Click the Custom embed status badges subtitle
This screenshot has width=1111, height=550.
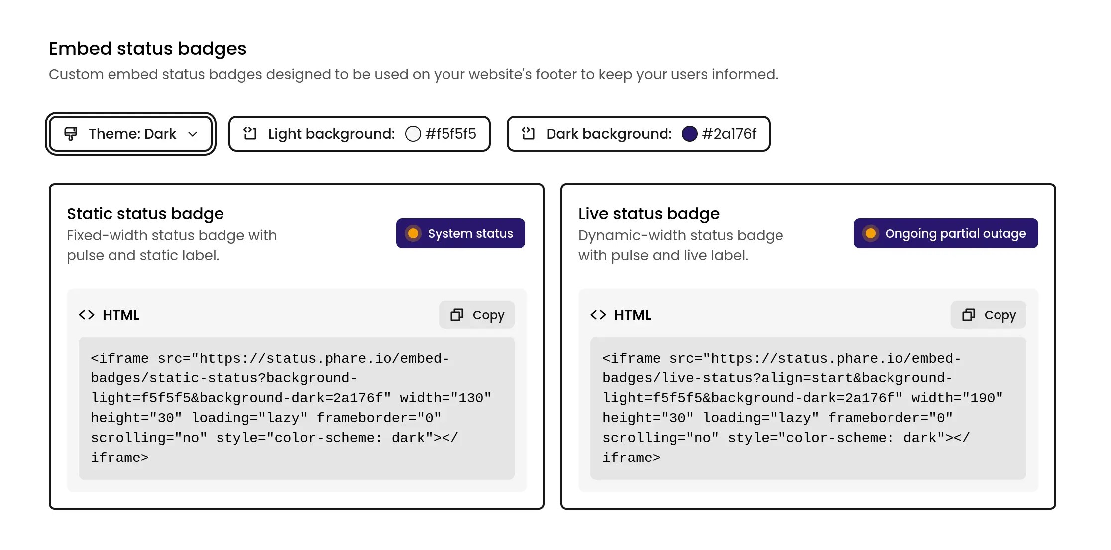coord(413,74)
